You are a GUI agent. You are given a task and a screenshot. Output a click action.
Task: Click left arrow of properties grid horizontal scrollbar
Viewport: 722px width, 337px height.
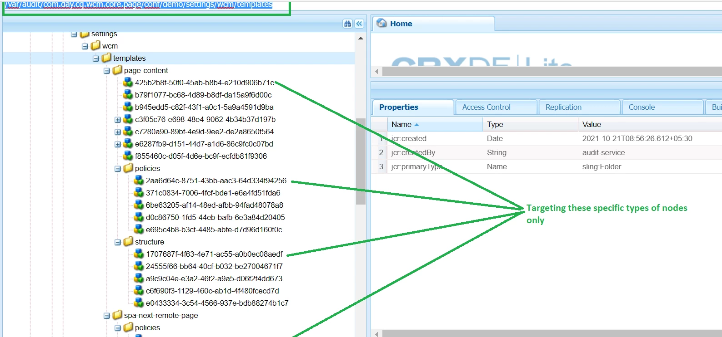[376, 334]
